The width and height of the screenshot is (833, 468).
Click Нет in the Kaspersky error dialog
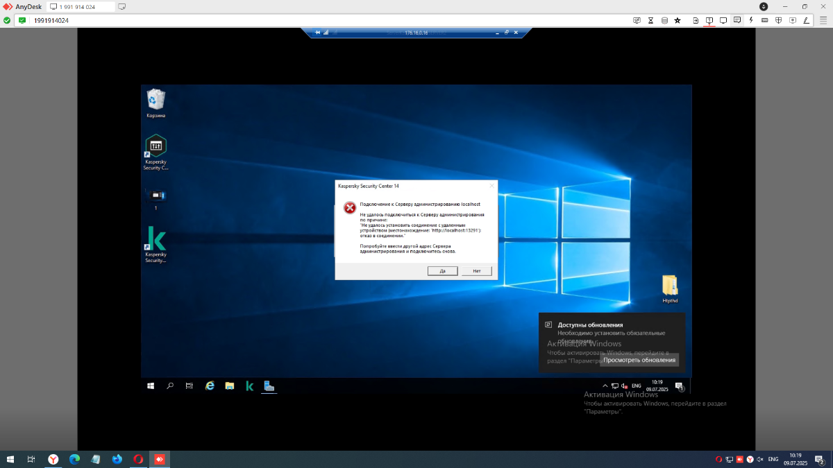coord(477,270)
